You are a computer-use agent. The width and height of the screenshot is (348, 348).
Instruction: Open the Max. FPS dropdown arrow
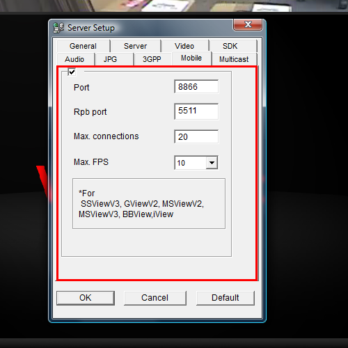212,163
